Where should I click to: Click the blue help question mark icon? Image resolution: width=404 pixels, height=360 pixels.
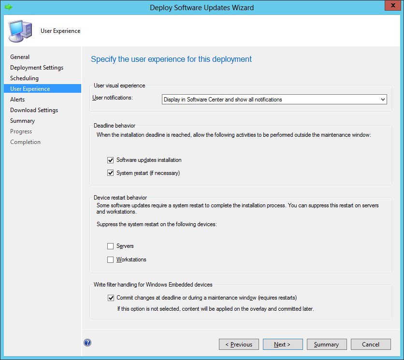click(x=87, y=343)
